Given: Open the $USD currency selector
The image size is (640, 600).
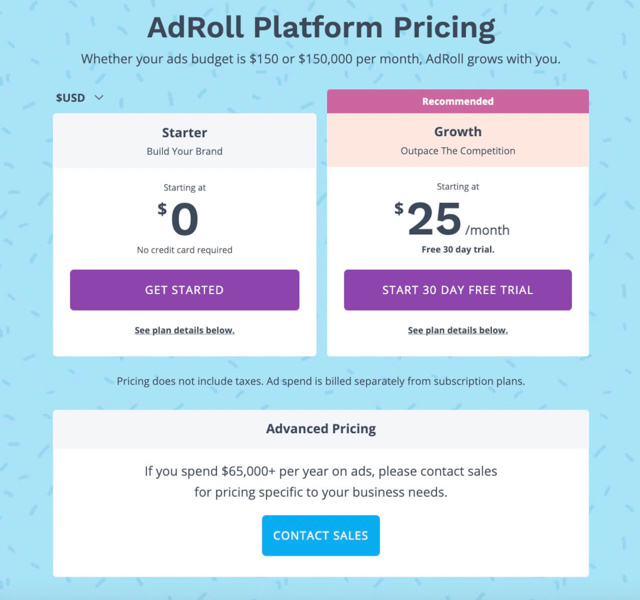Looking at the screenshot, I should pyautogui.click(x=71, y=98).
